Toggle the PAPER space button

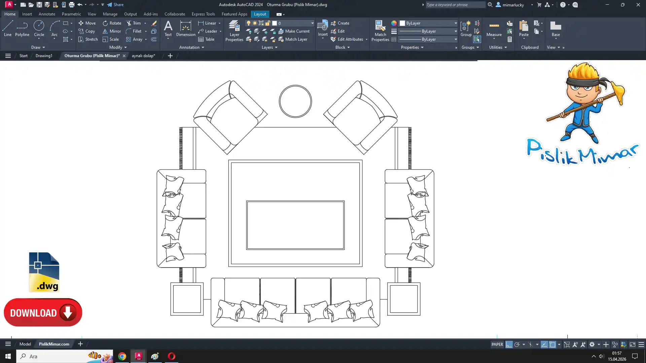497,345
